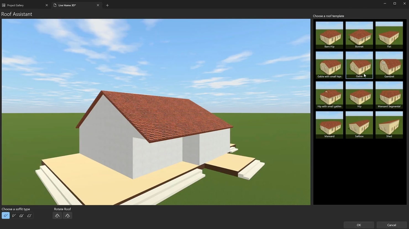The image size is (409, 229).
Task: Apply the Mansard Segmental roof template
Action: (x=389, y=95)
